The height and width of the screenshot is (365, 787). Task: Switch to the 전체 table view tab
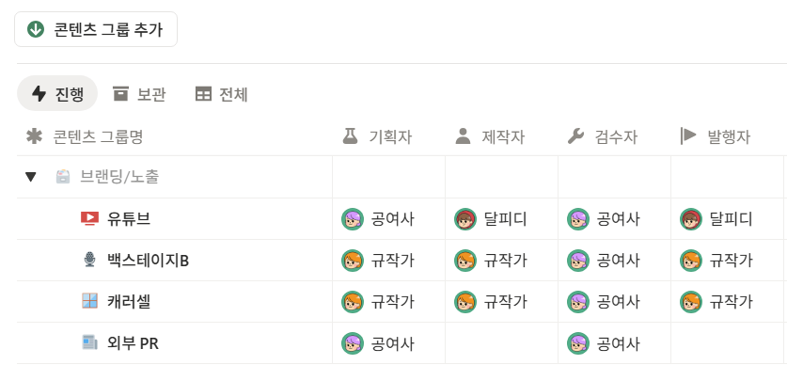(x=221, y=94)
